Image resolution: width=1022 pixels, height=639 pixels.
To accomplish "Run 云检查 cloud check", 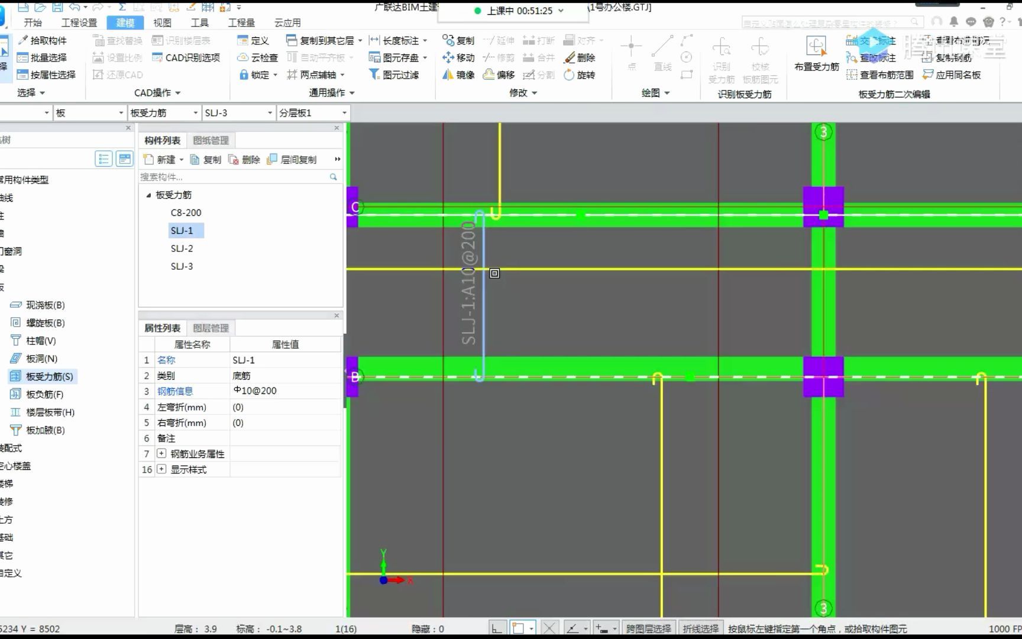I will [260, 57].
